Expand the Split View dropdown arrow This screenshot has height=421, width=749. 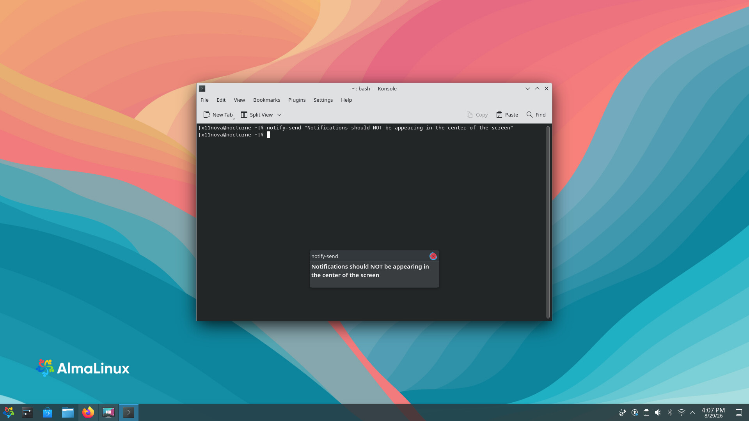[279, 115]
